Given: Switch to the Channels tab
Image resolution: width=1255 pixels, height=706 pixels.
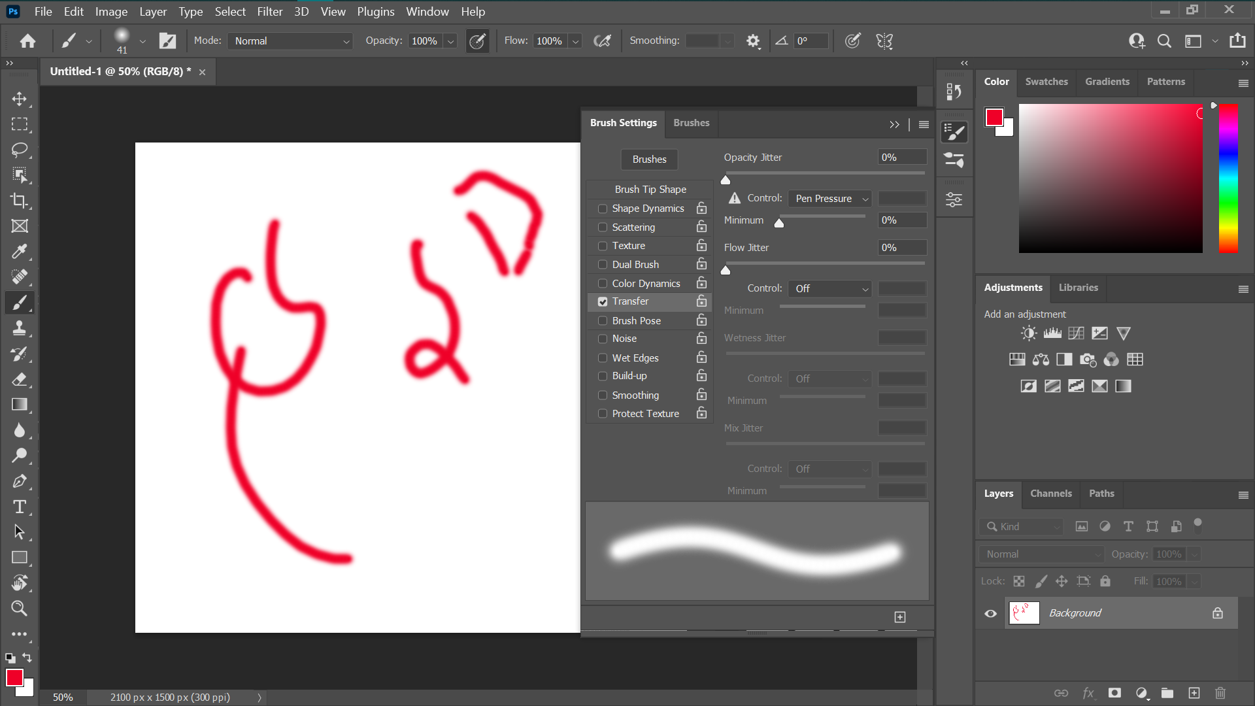Looking at the screenshot, I should pos(1050,494).
